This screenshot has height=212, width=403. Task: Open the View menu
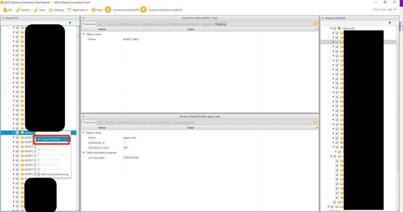pos(40,10)
